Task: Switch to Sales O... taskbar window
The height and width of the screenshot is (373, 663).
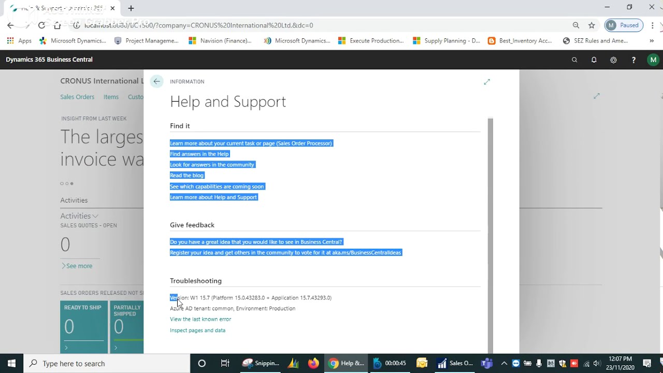Action: pyautogui.click(x=455, y=363)
